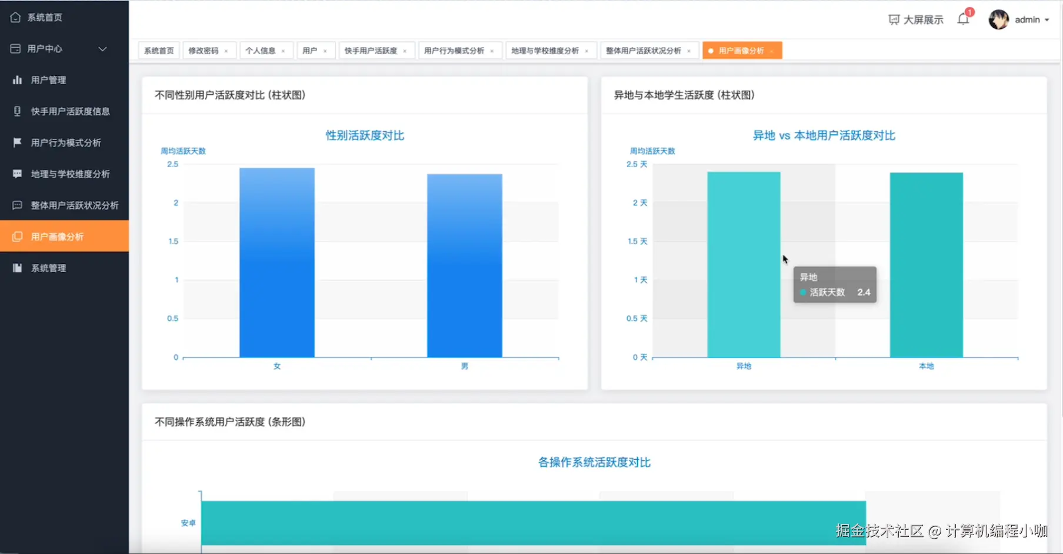Click the 本地 axis label
The width and height of the screenshot is (1063, 554).
coord(927,366)
